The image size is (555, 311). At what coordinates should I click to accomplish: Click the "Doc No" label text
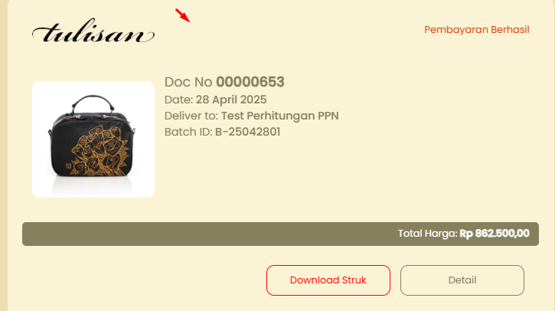(188, 82)
